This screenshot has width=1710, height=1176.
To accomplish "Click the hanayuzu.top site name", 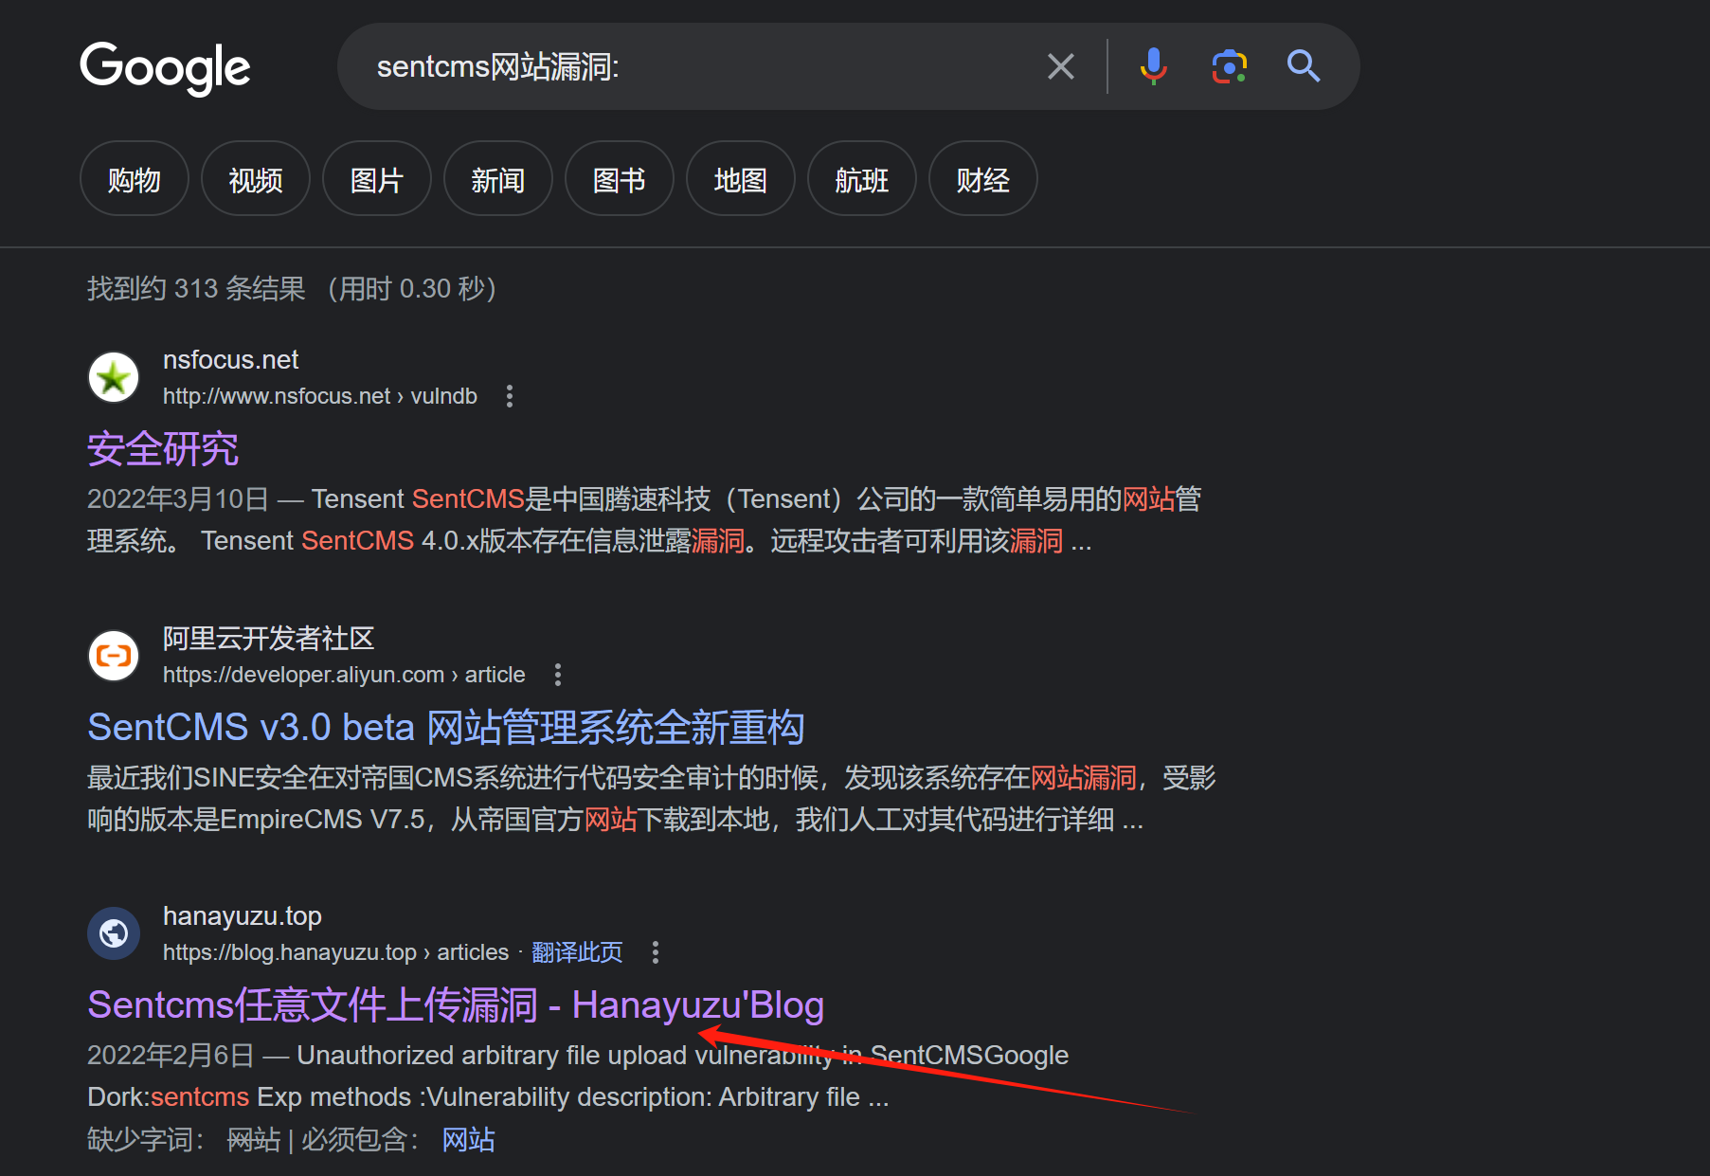I will click(243, 916).
